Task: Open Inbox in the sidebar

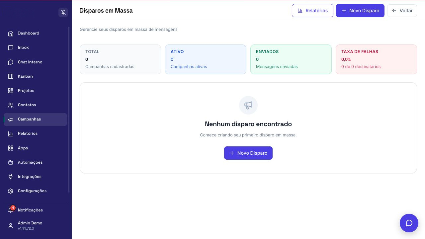Action: (35, 47)
